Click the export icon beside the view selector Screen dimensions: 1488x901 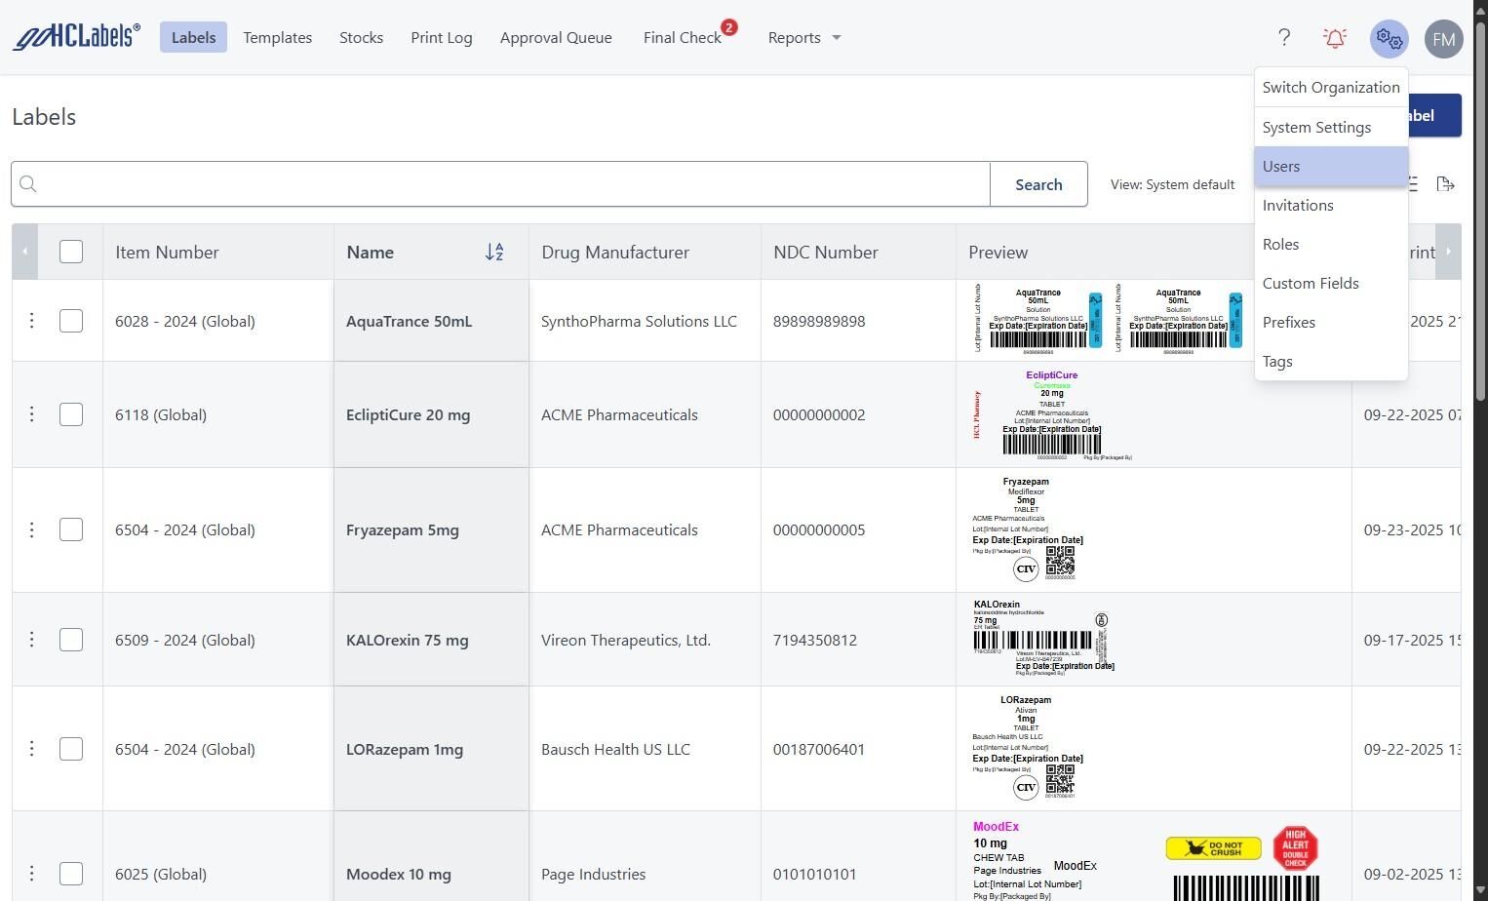pyautogui.click(x=1446, y=184)
